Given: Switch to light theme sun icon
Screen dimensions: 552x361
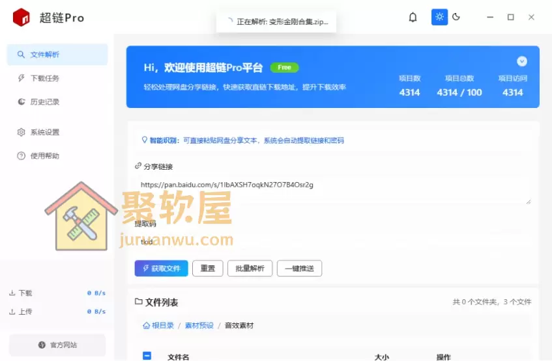Looking at the screenshot, I should (439, 17).
